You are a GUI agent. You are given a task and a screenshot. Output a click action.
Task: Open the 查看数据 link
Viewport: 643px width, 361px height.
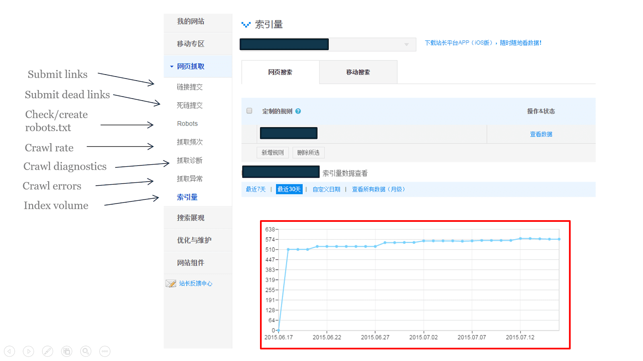[541, 134]
